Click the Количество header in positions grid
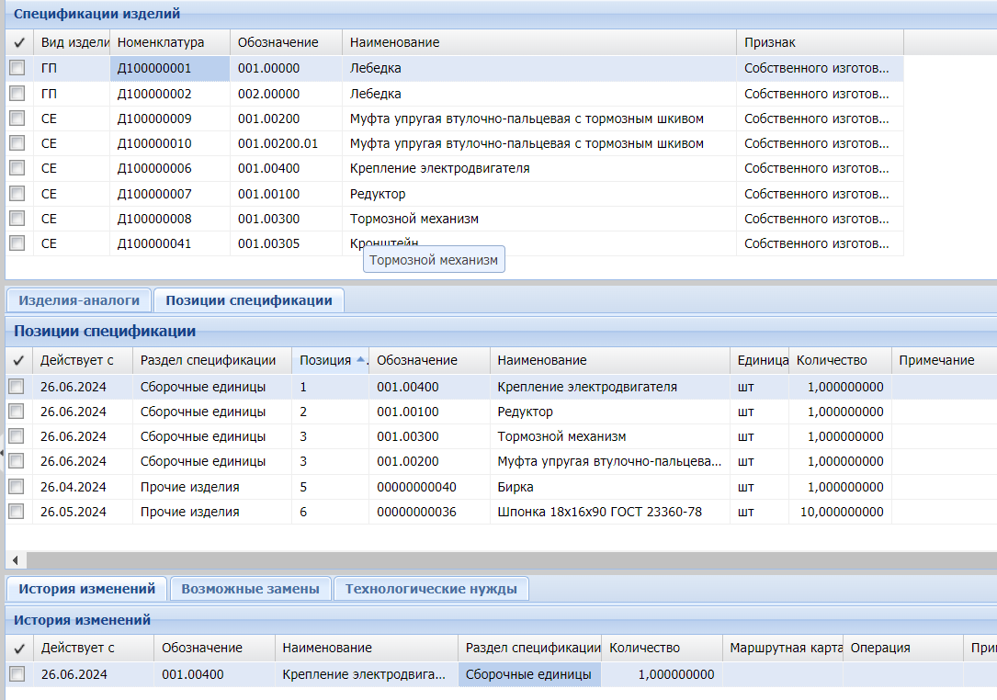The image size is (997, 700). click(x=831, y=360)
